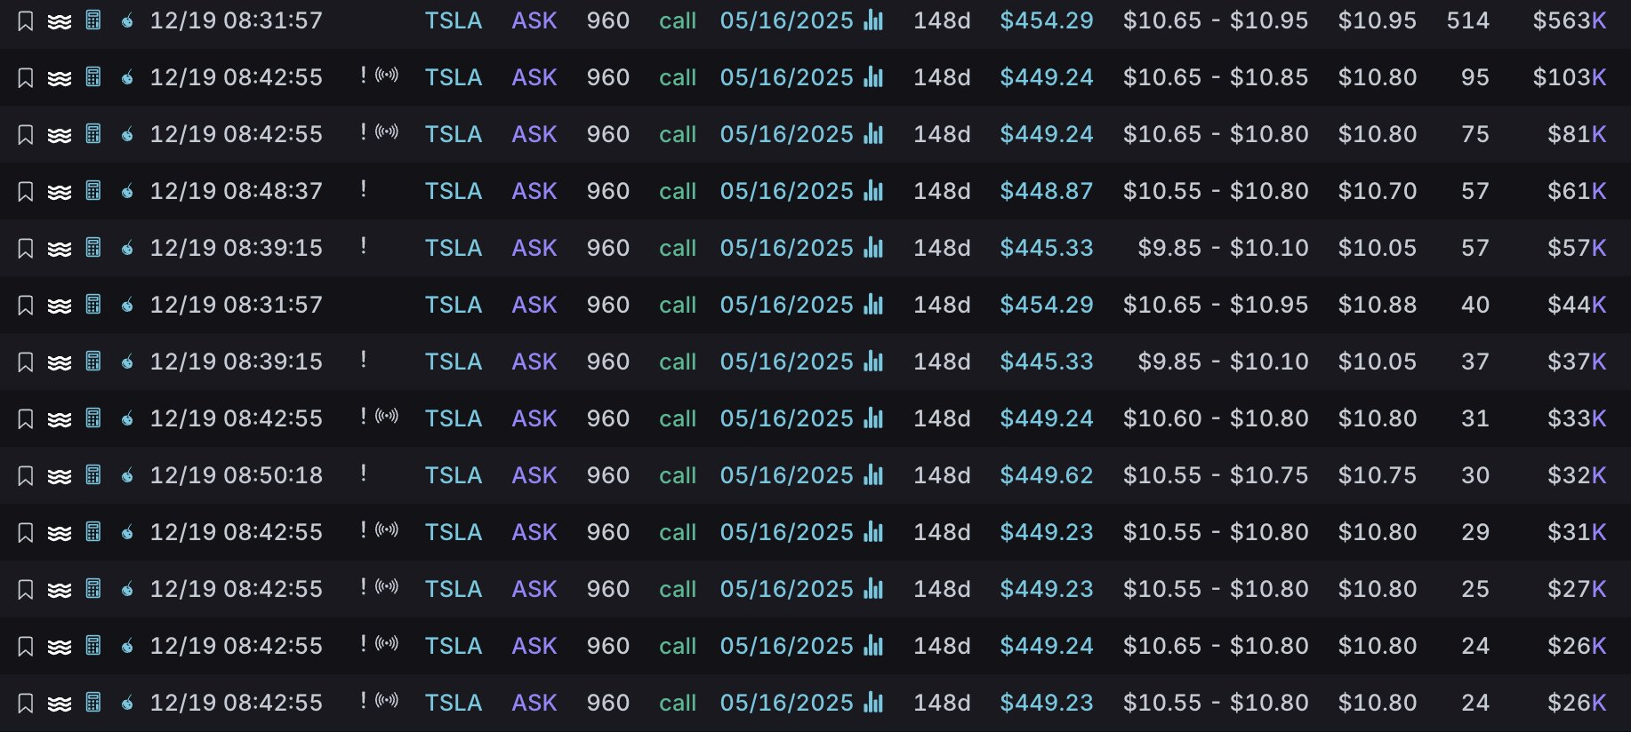Click the broadcast signal icon in the $31K row
This screenshot has height=732, width=1631.
(387, 529)
